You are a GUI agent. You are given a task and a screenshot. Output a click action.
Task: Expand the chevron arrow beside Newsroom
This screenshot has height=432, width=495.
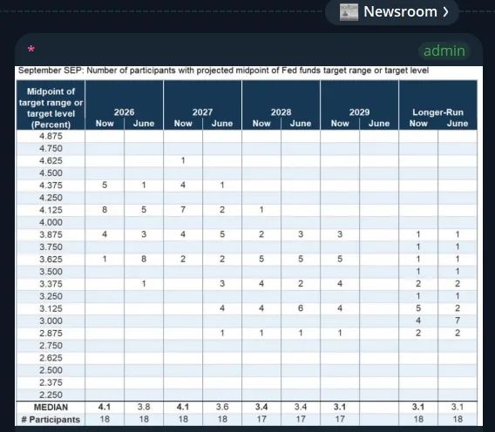coord(445,12)
